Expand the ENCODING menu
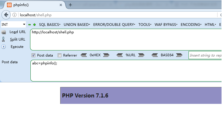 click(191, 25)
